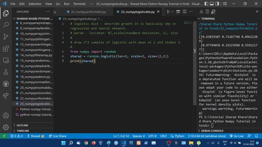Image resolution: width=262 pixels, height=147 pixels.
Task: Open the Accounts menu icon
Action: (6, 116)
